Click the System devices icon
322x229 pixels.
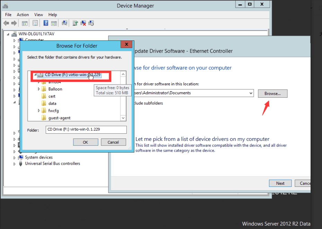[x=21, y=157]
